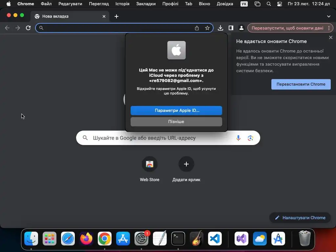Click Налаштувати Chrome button
The height and width of the screenshot is (252, 336).
(300, 218)
